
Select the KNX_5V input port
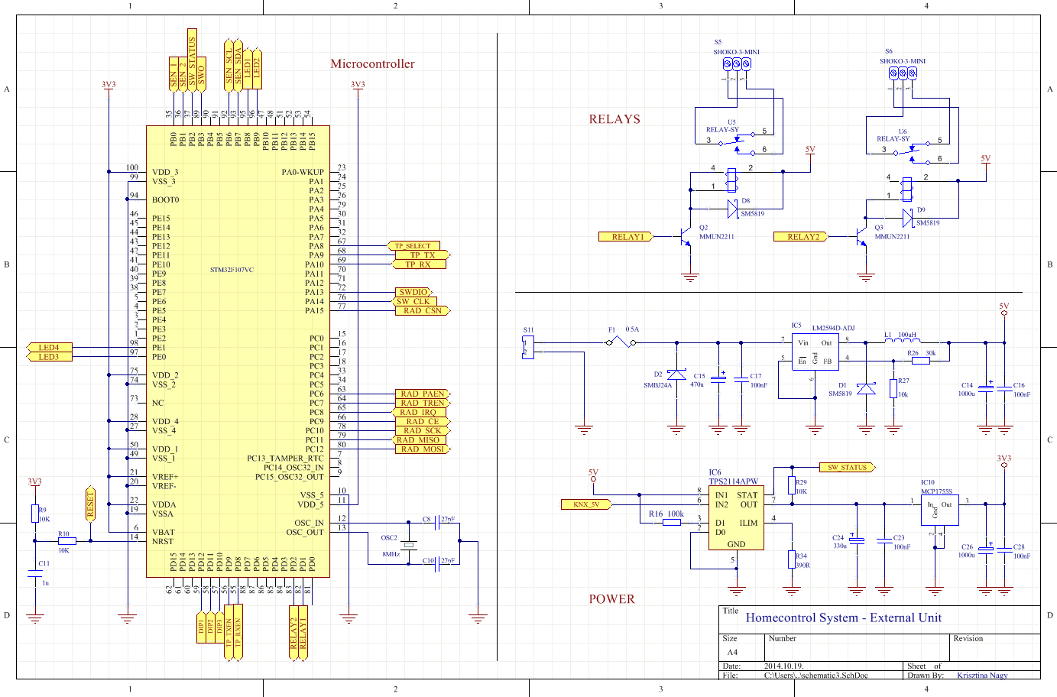[586, 504]
